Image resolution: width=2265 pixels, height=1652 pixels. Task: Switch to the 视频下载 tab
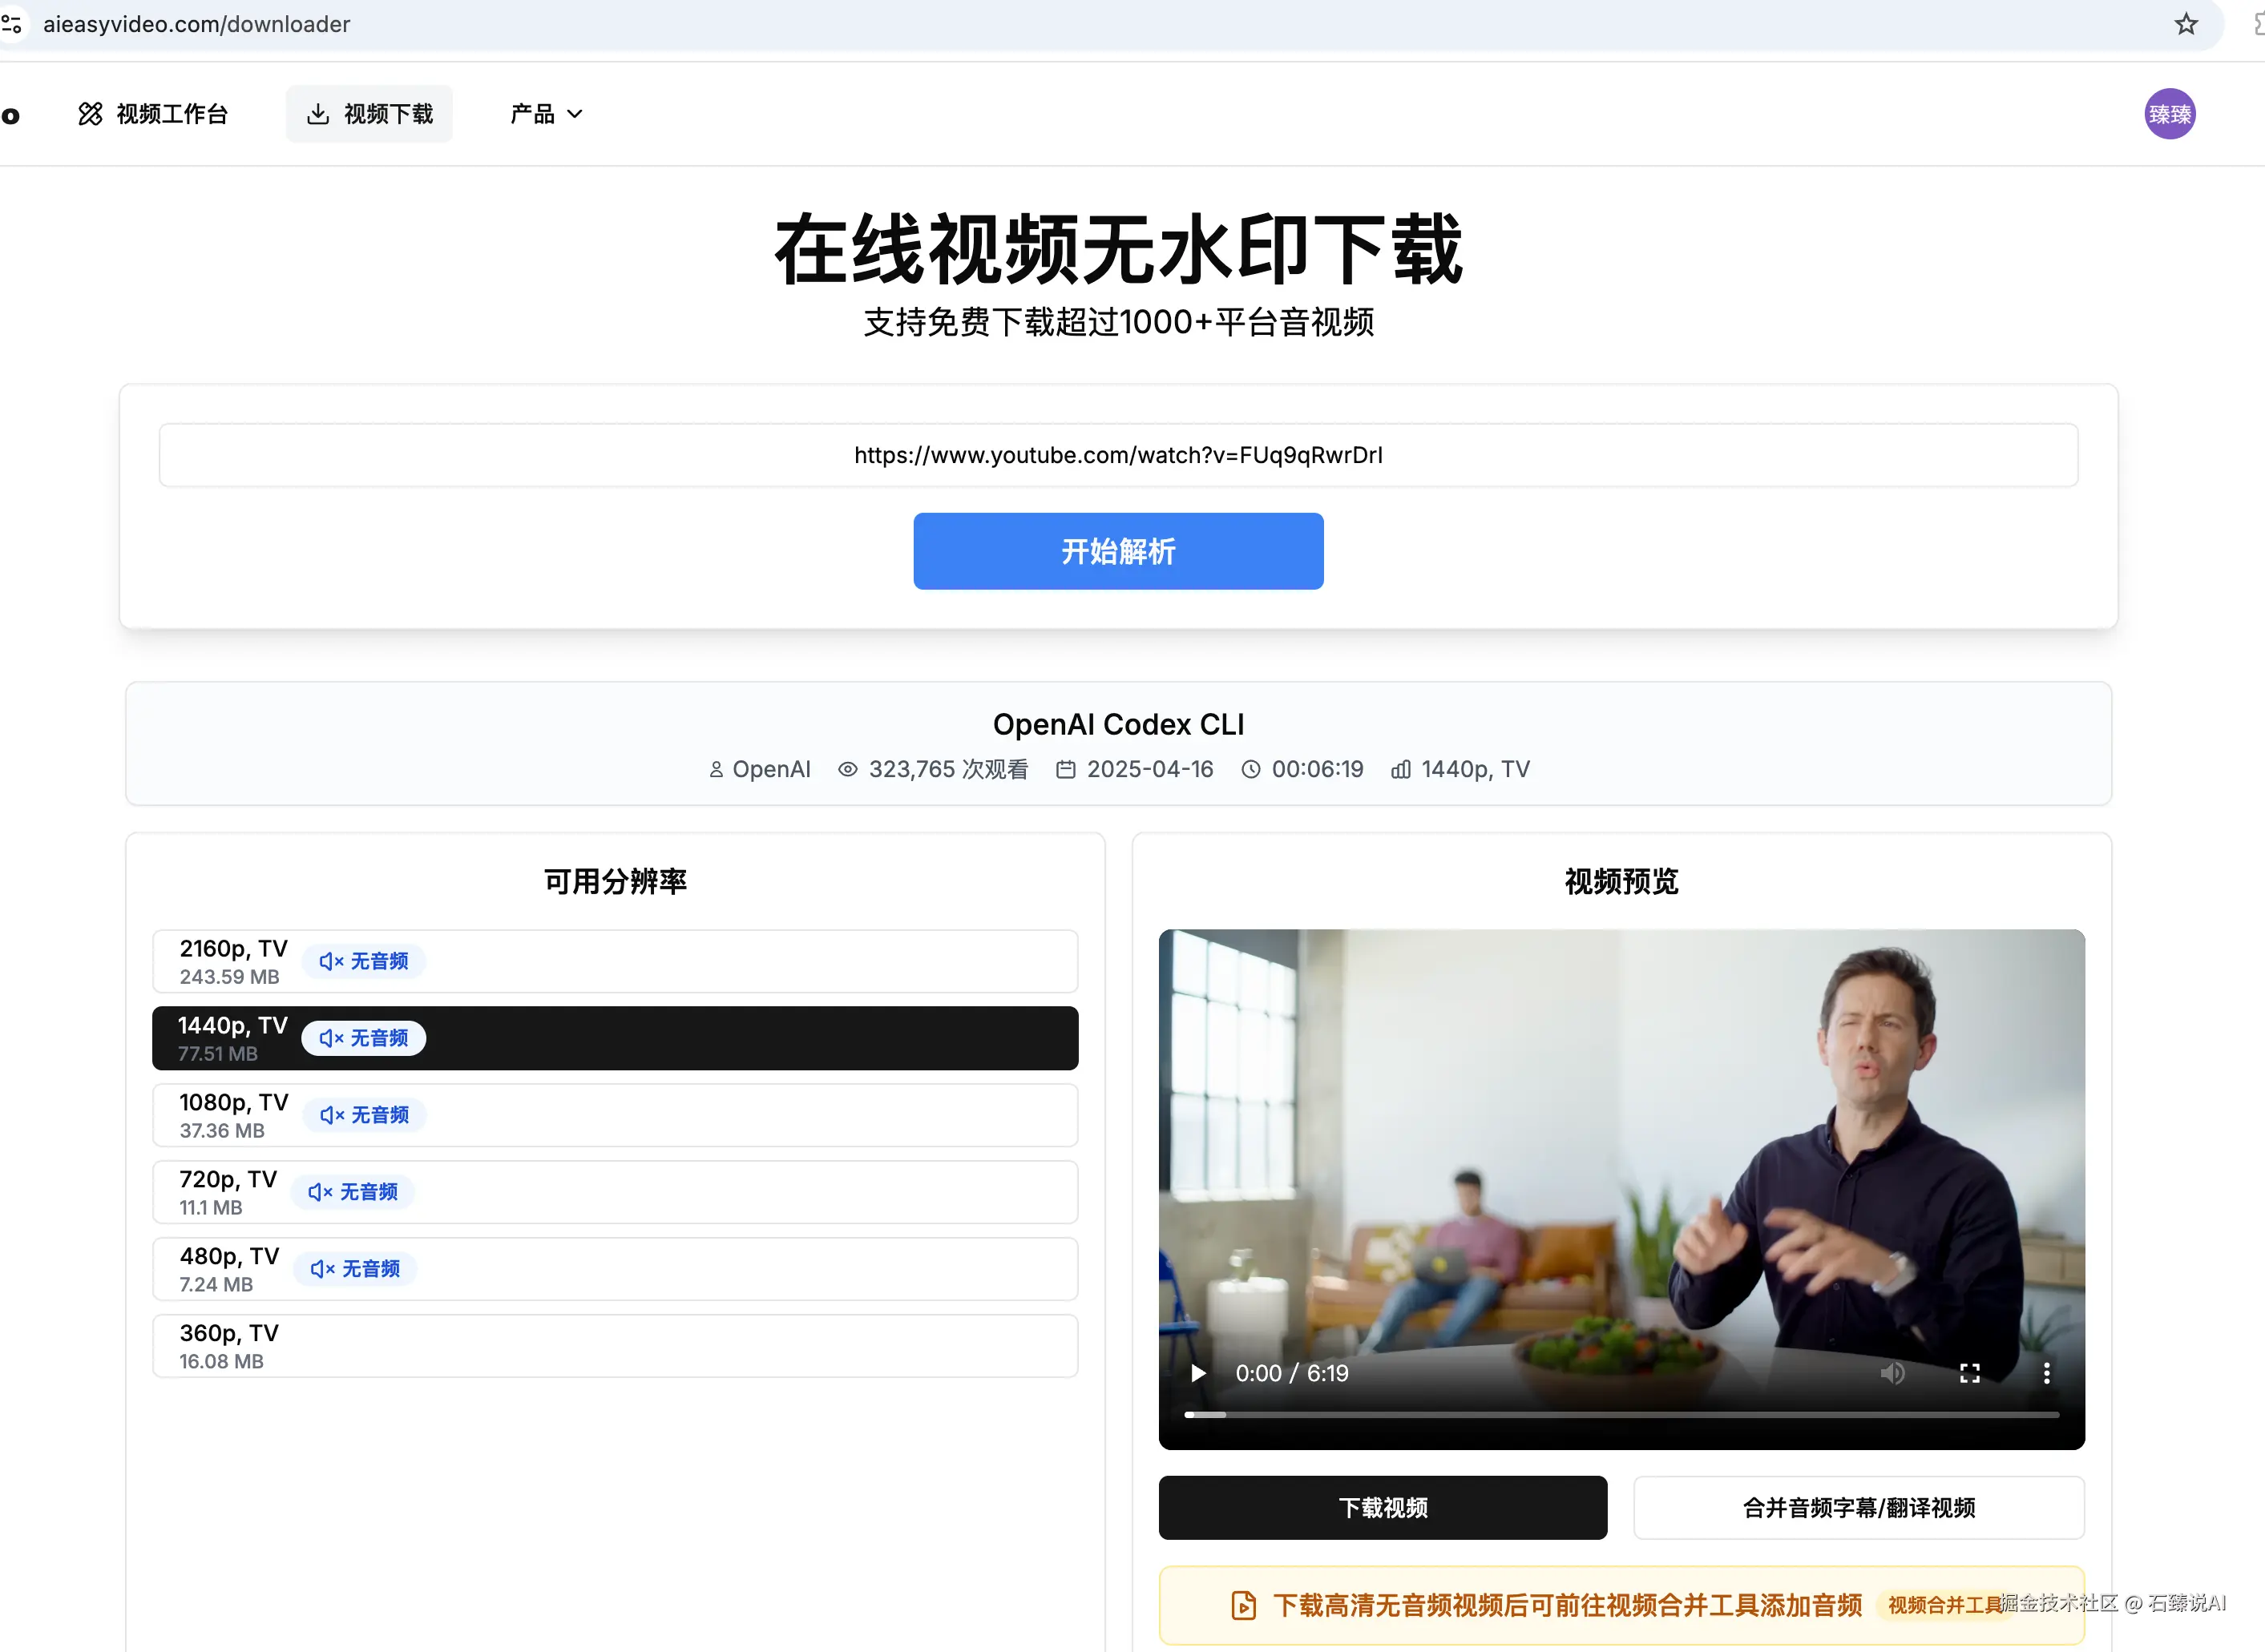pos(369,114)
